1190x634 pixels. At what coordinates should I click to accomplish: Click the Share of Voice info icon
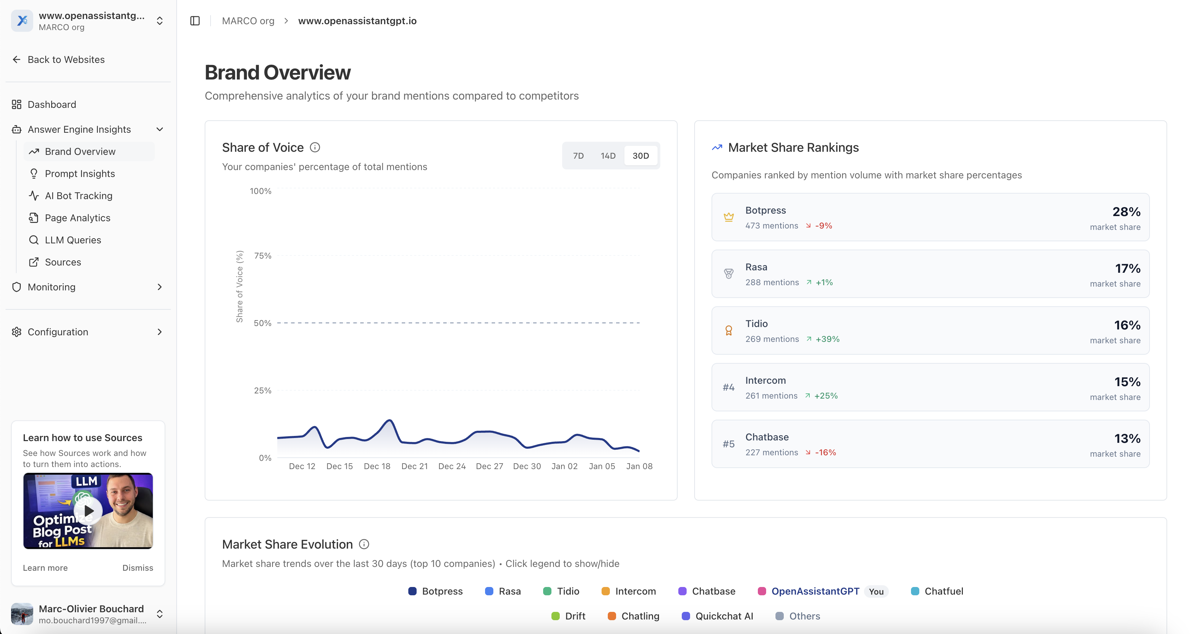click(315, 147)
